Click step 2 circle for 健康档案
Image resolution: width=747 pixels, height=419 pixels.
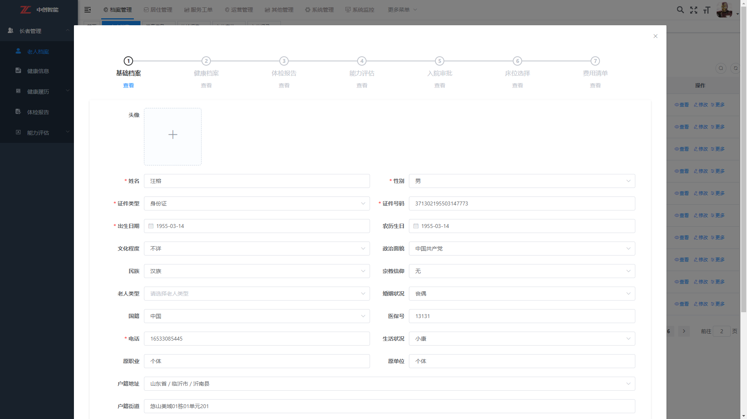pyautogui.click(x=206, y=61)
